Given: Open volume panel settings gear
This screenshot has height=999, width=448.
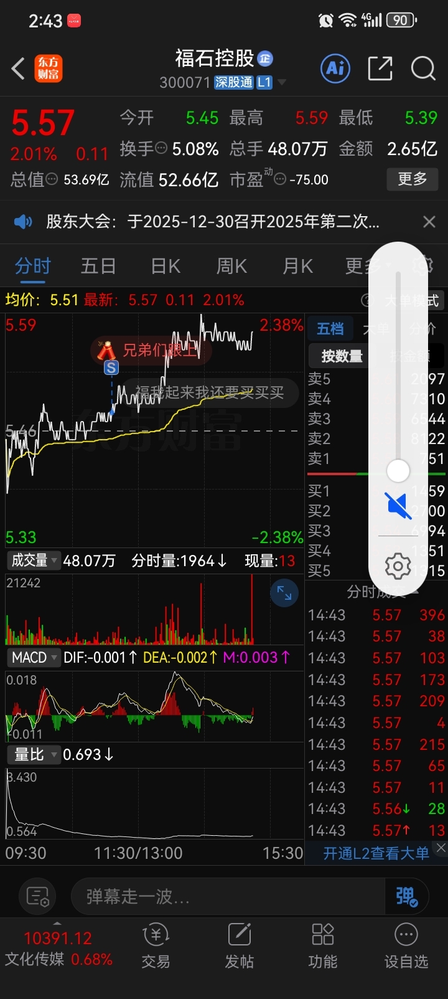Looking at the screenshot, I should pos(398,566).
